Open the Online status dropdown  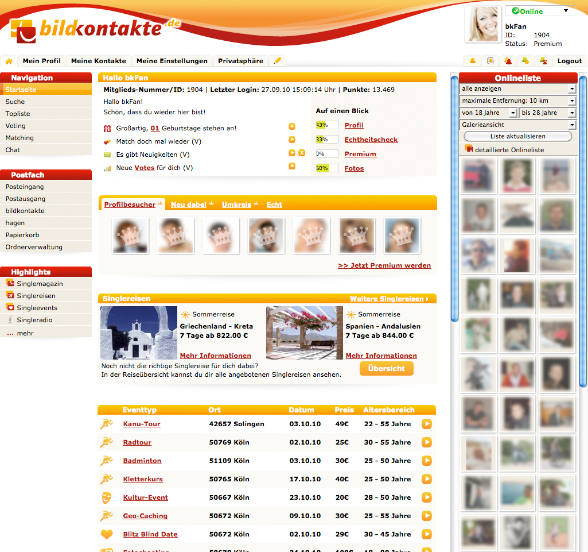[540, 11]
